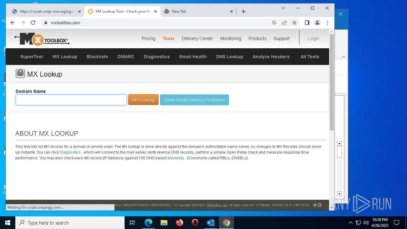407x229 pixels.
Task: Click browser page vertical scrollbar
Action: (332, 82)
